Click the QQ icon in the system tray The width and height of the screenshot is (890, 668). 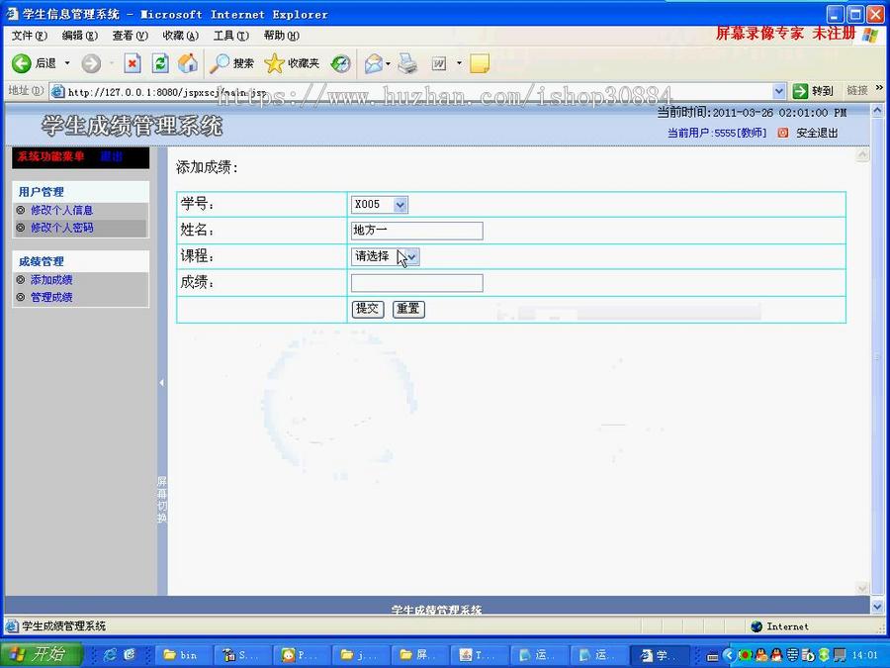[x=775, y=654]
